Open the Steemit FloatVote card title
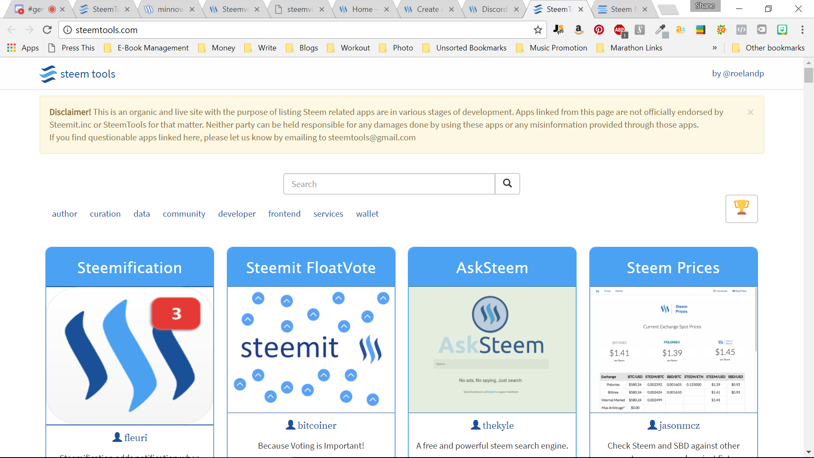 click(x=311, y=268)
